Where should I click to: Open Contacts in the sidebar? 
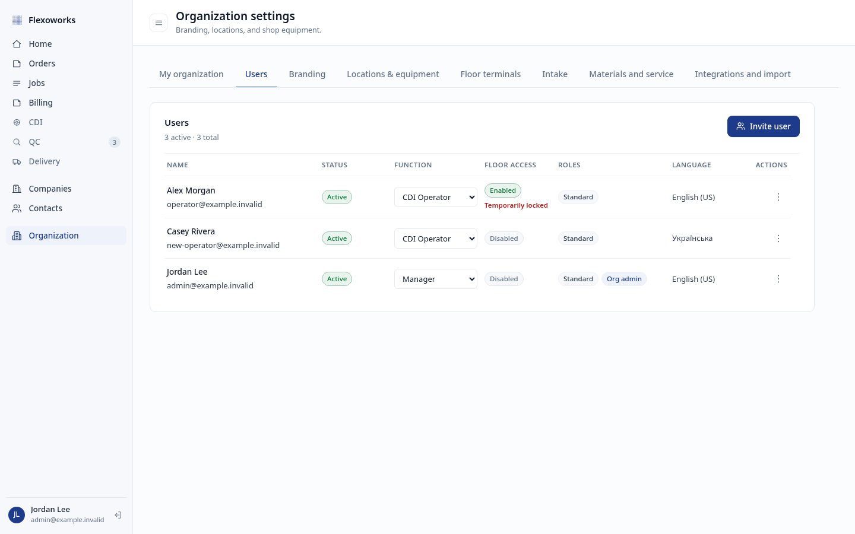pos(66,208)
